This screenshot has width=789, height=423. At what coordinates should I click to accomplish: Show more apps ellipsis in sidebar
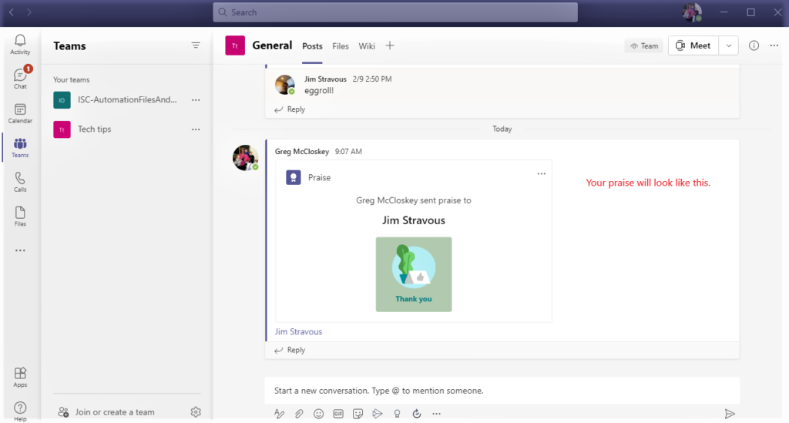[20, 250]
